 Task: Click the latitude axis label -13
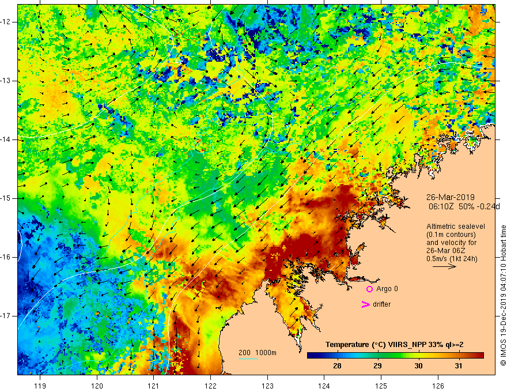tap(6, 81)
